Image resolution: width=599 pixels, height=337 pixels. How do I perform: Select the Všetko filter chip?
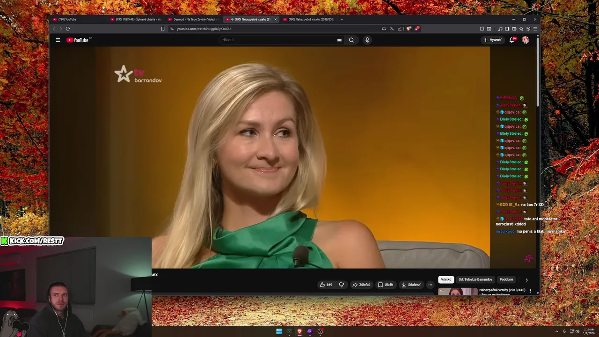[x=446, y=279]
